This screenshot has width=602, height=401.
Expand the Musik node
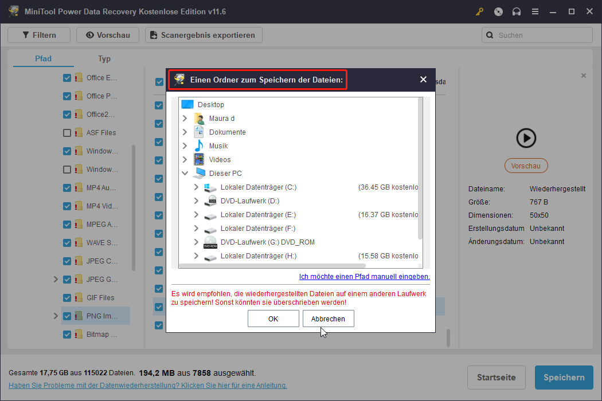tap(185, 146)
